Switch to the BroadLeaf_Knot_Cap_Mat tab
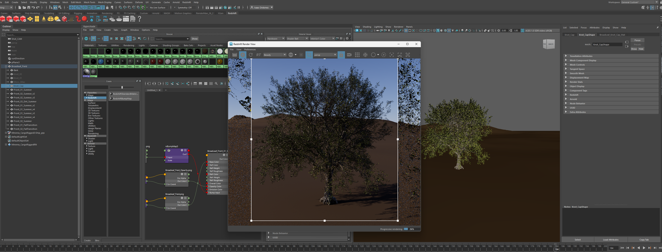662x252 pixels. (x=612, y=35)
